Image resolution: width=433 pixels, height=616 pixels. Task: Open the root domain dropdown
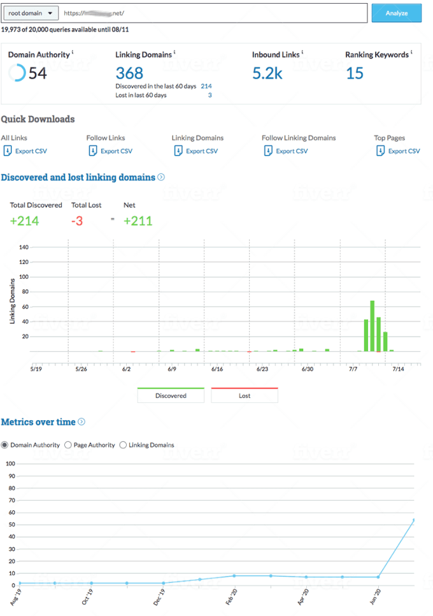coord(31,13)
